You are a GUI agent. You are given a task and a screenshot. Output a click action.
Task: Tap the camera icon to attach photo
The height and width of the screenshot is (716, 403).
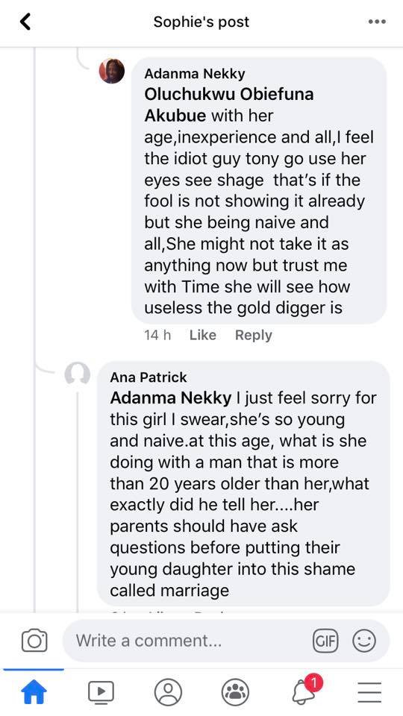tap(34, 640)
